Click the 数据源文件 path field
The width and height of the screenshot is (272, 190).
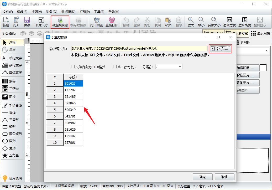click(x=139, y=49)
